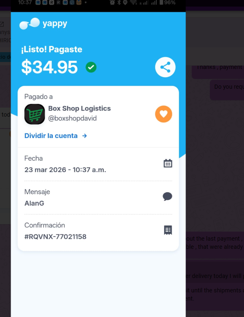Click the speech bubble icon beside Mensaje
This screenshot has width=244, height=317.
click(167, 197)
